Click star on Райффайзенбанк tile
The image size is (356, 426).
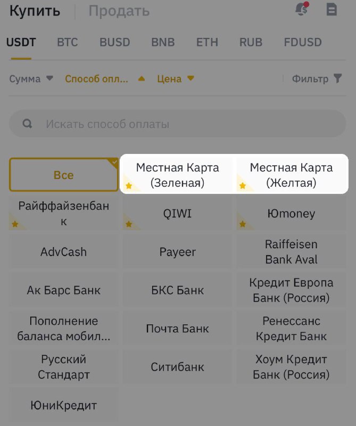pyautogui.click(x=15, y=224)
